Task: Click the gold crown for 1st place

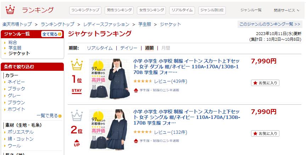Action: 77,65
